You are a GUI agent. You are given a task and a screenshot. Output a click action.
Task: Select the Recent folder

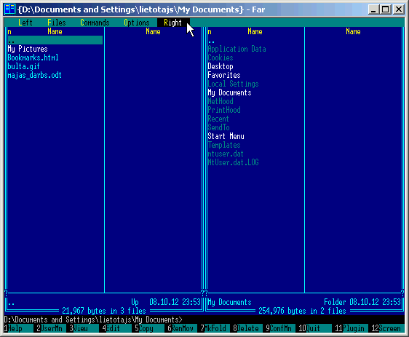218,119
